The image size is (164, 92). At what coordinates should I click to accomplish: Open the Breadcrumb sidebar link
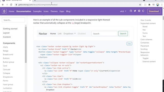[x=8, y=54]
